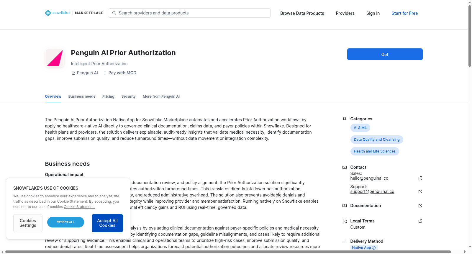Click the Intelligent Prior Authorization subtitle
472x254 pixels.
(99, 64)
